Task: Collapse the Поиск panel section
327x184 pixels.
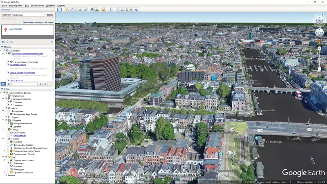Action: 2,9
